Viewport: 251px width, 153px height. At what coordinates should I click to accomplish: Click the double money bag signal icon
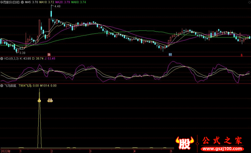[50, 101]
